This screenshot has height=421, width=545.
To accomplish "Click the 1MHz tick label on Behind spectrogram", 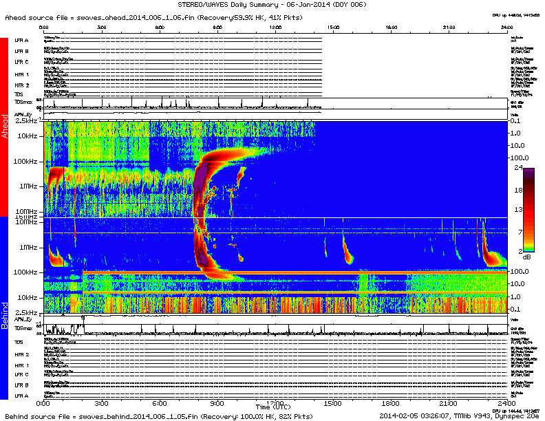I will [28, 248].
